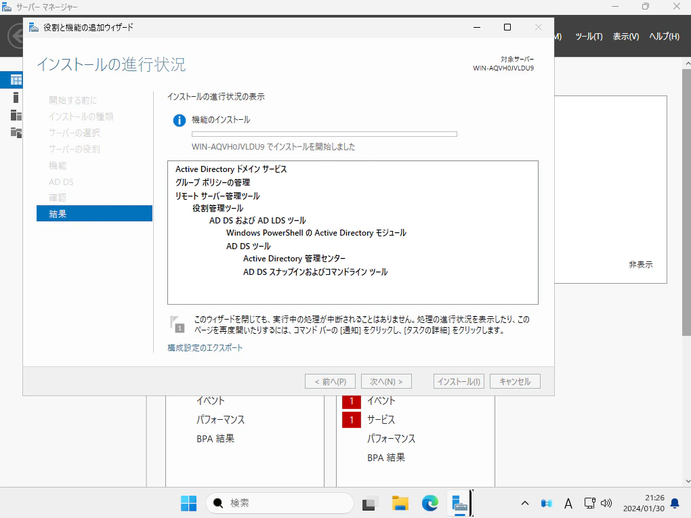Open the Windows Start menu
The height and width of the screenshot is (518, 691).
(188, 503)
